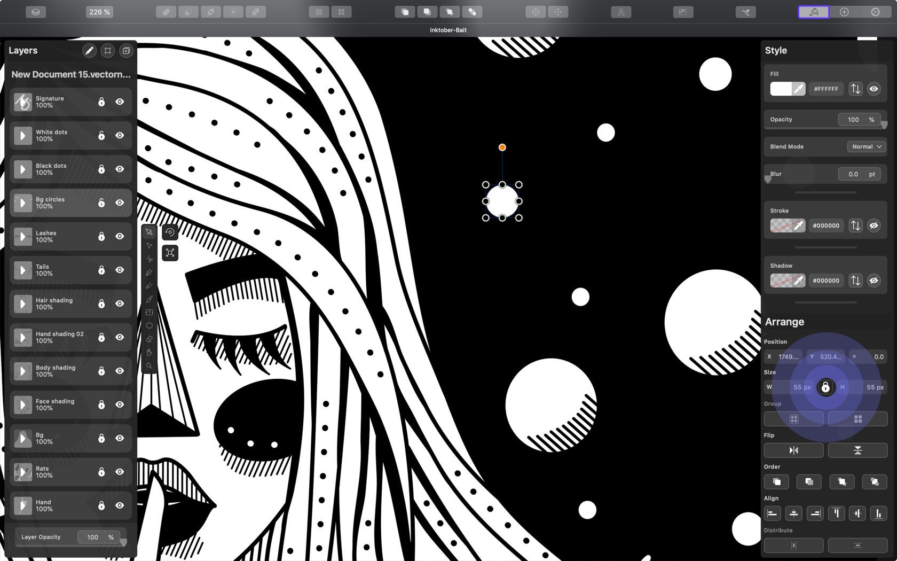Toggle visibility of Bg circles layer
Screen dimensions: 897x561
pyautogui.click(x=120, y=202)
